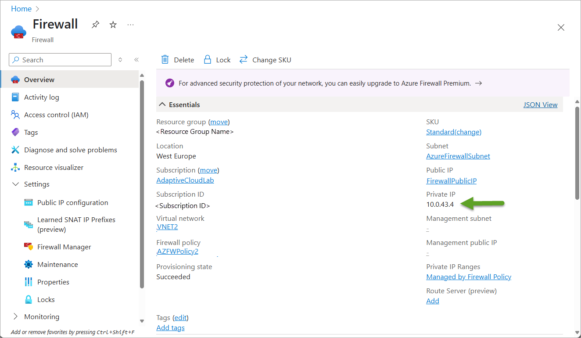
Task: Click the Properties bars icon
Action: (29, 282)
